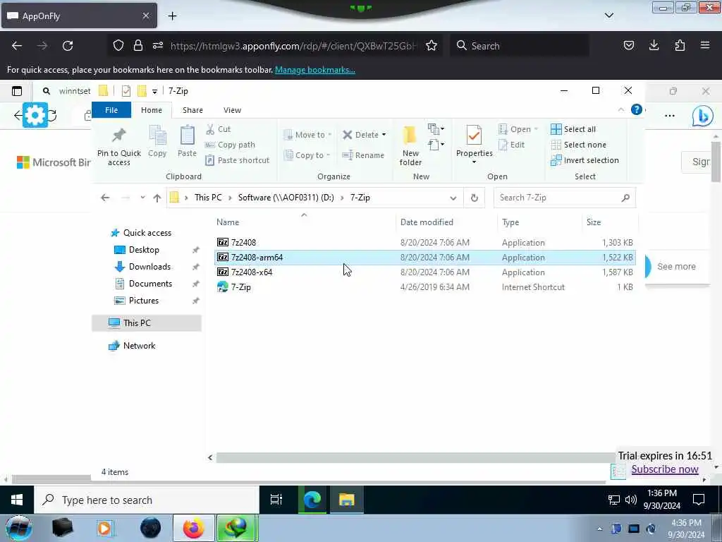Click This PC in the address breadcrumb

(x=208, y=198)
